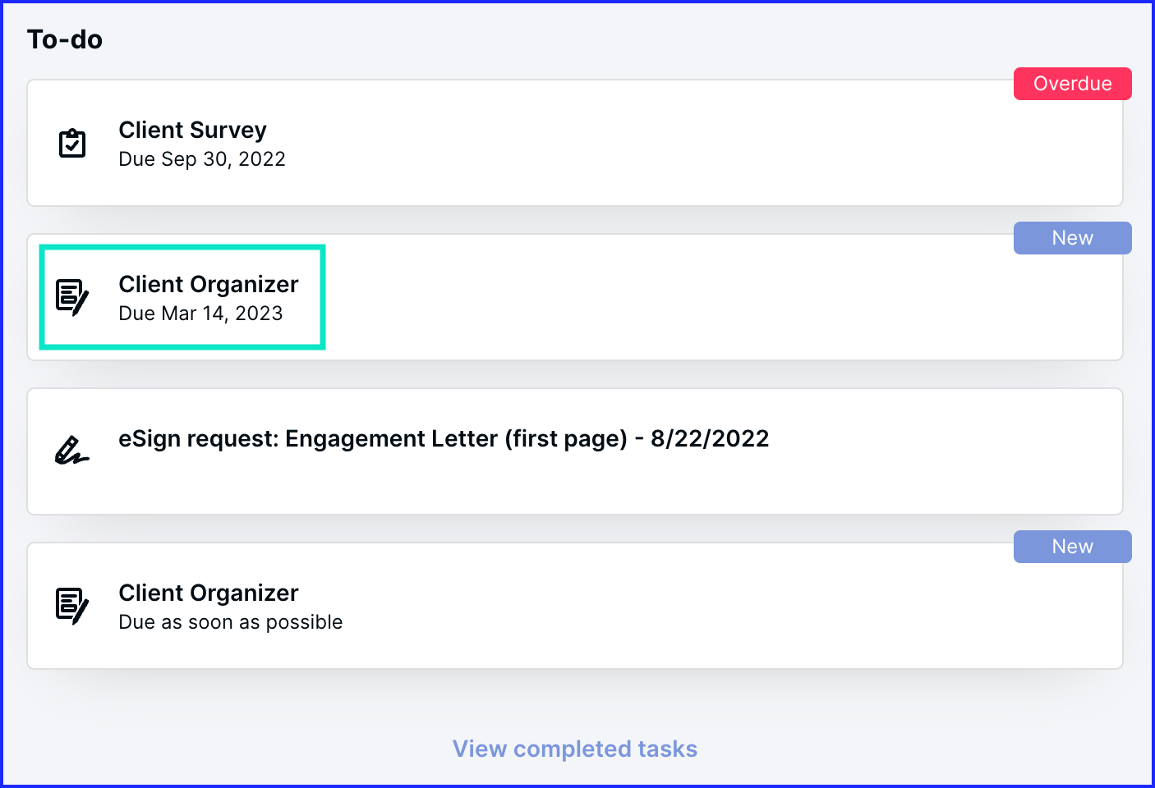Select Client Organizer title due as soon as possible

[209, 593]
